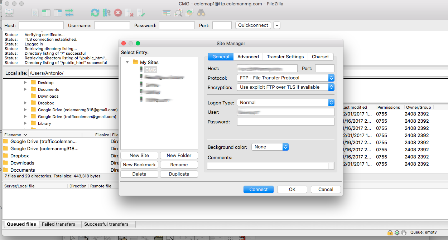Click the synchronized browsing toolbar icon
The image size is (448, 240).
[x=189, y=13]
